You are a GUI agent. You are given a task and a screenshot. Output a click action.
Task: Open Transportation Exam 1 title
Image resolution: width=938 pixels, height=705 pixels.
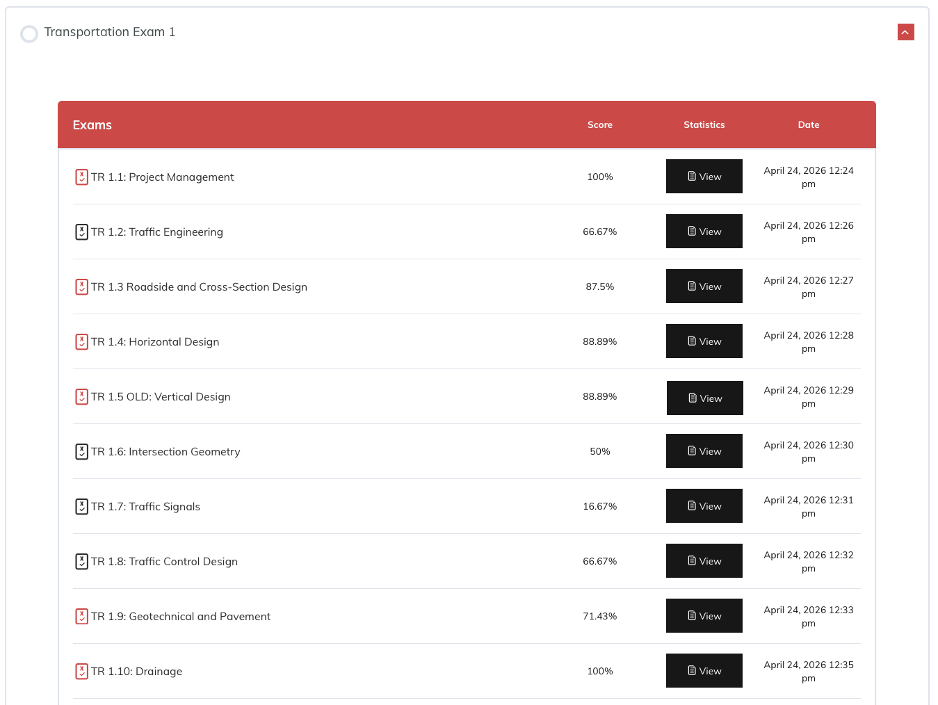pos(110,33)
